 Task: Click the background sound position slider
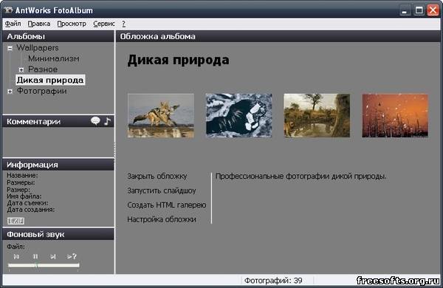point(44,265)
